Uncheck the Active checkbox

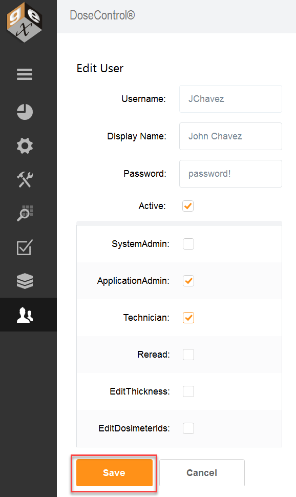pyautogui.click(x=188, y=206)
